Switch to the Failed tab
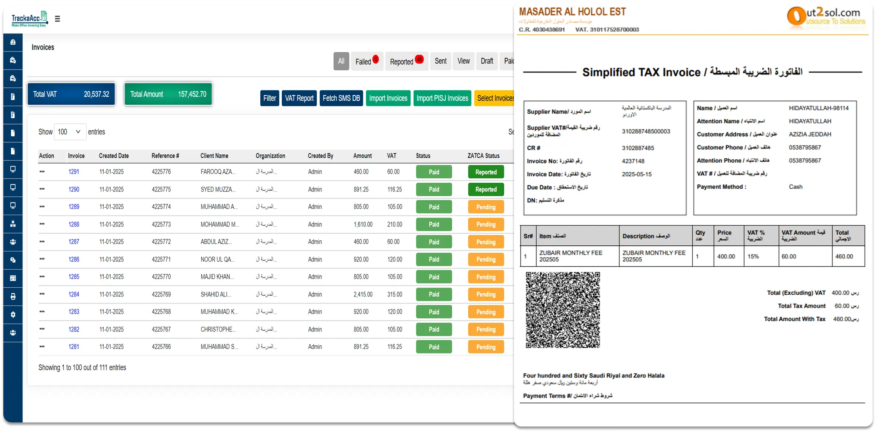The image size is (876, 432). 367,61
